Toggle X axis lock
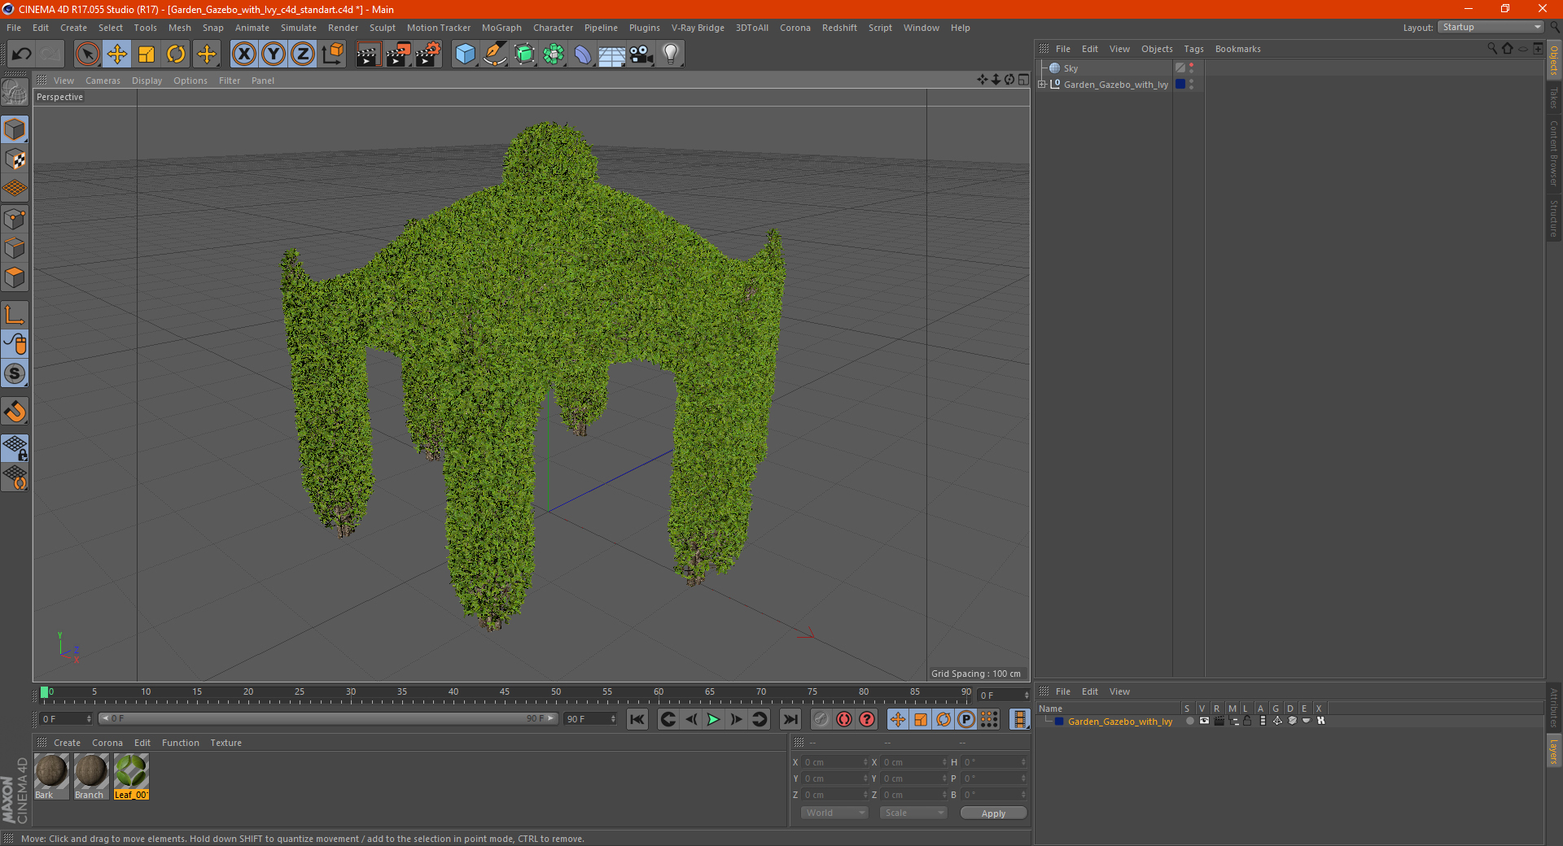Viewport: 1563px width, 846px height. [243, 55]
